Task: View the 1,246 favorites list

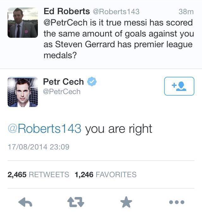Action: click(105, 175)
